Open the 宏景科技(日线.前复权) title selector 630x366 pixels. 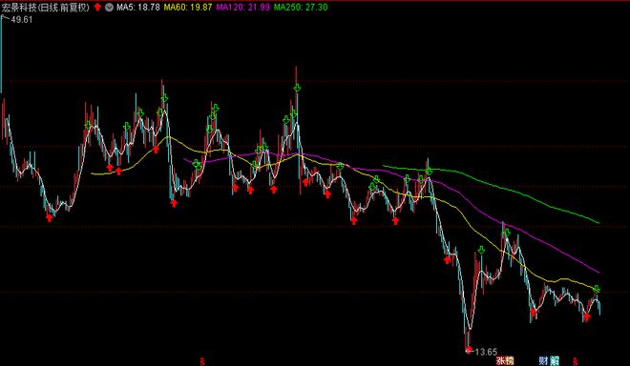tap(46, 8)
